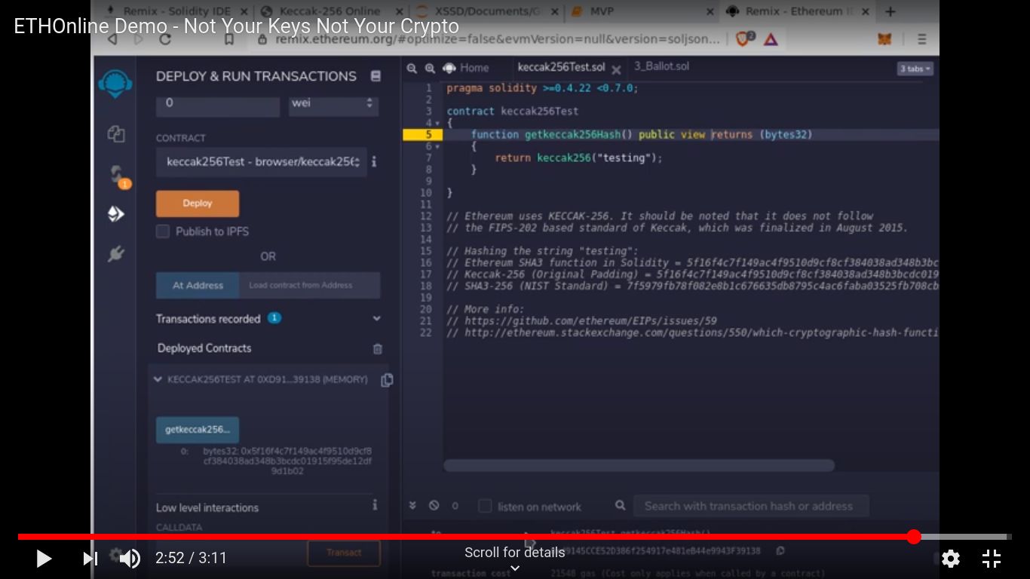Open the wei unit dropdown
1030x579 pixels.
pyautogui.click(x=333, y=104)
